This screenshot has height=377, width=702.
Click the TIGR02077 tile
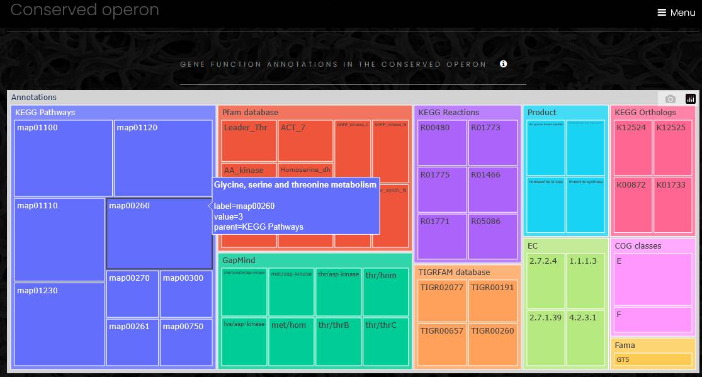click(442, 300)
